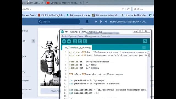This screenshot has height=99, width=176.
Task: Click the Arduino Upload arrow button
Action: tap(69, 42)
